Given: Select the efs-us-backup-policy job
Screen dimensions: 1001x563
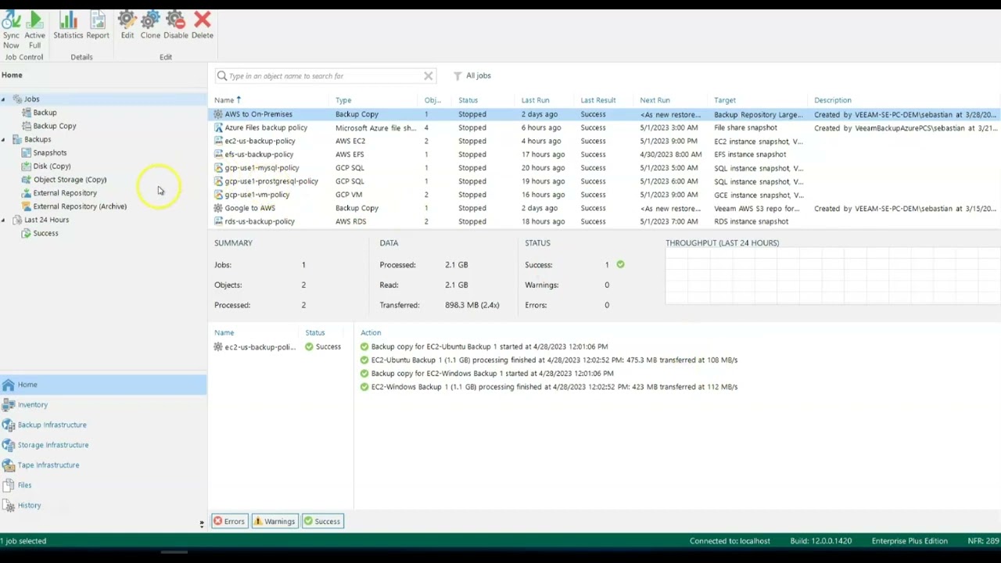Looking at the screenshot, I should pyautogui.click(x=605, y=154).
